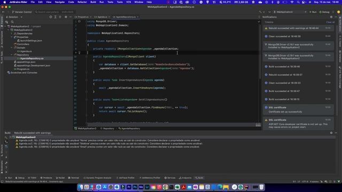The image size is (342, 192).
Task: Open dropdown arrow next to build hammer
Action: (263, 12)
